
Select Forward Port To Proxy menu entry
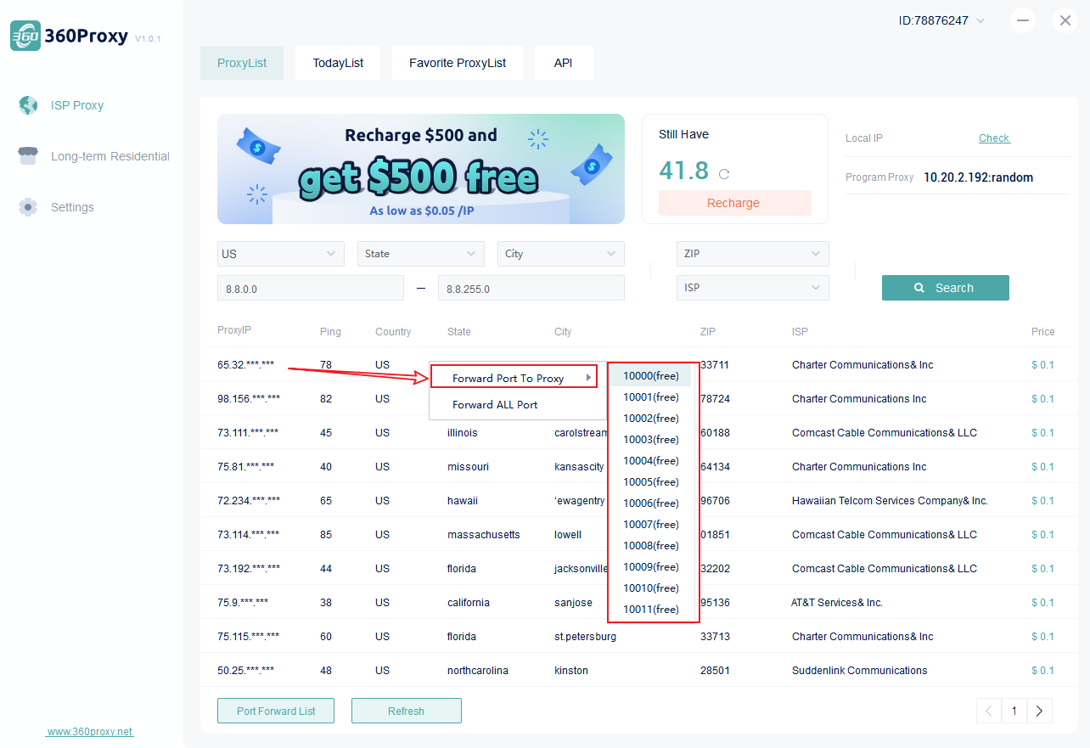(514, 376)
